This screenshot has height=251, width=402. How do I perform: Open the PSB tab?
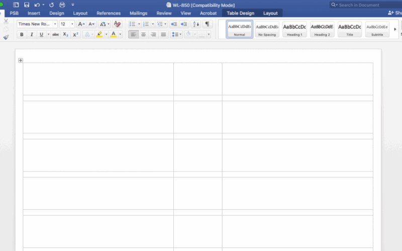(14, 14)
